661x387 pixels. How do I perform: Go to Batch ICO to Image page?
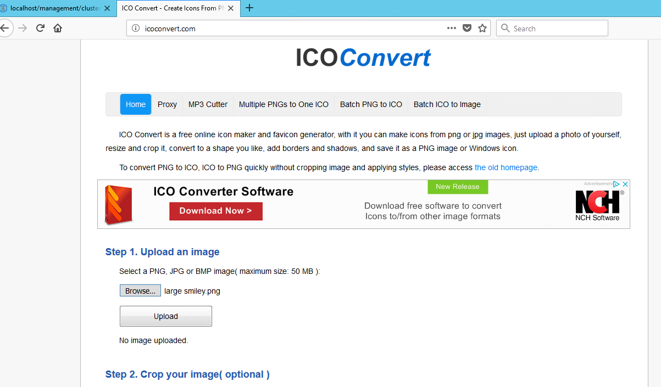click(x=447, y=104)
